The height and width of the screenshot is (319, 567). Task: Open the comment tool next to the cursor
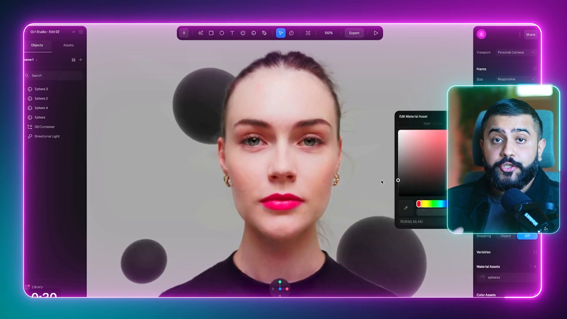[291, 33]
